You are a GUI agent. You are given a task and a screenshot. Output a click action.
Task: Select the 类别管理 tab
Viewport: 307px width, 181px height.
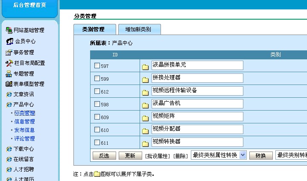95,29
